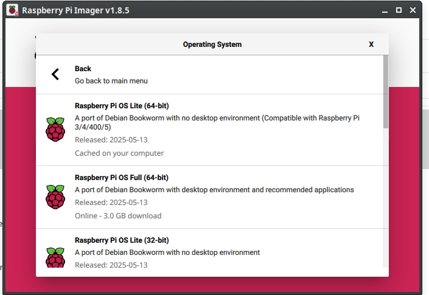Click the description of OS Lite (32-bit)
Image resolution: width=429 pixels, height=295 pixels.
[167, 252]
